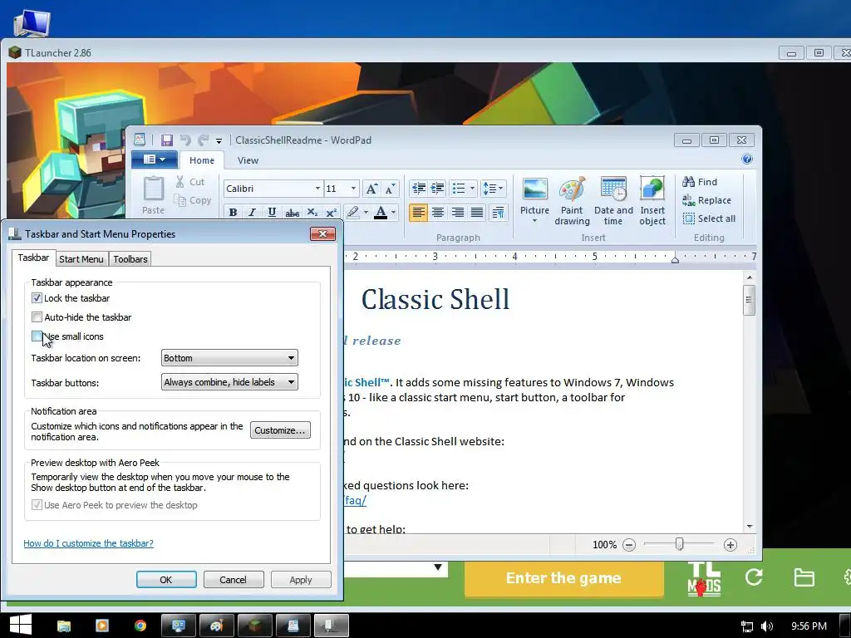The image size is (851, 638).
Task: Click Replace in the Editing group
Action: coord(706,200)
